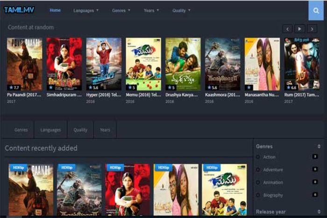This screenshot has height=218, width=327.
Task: Select the Animation genre radio button
Action: (258, 183)
